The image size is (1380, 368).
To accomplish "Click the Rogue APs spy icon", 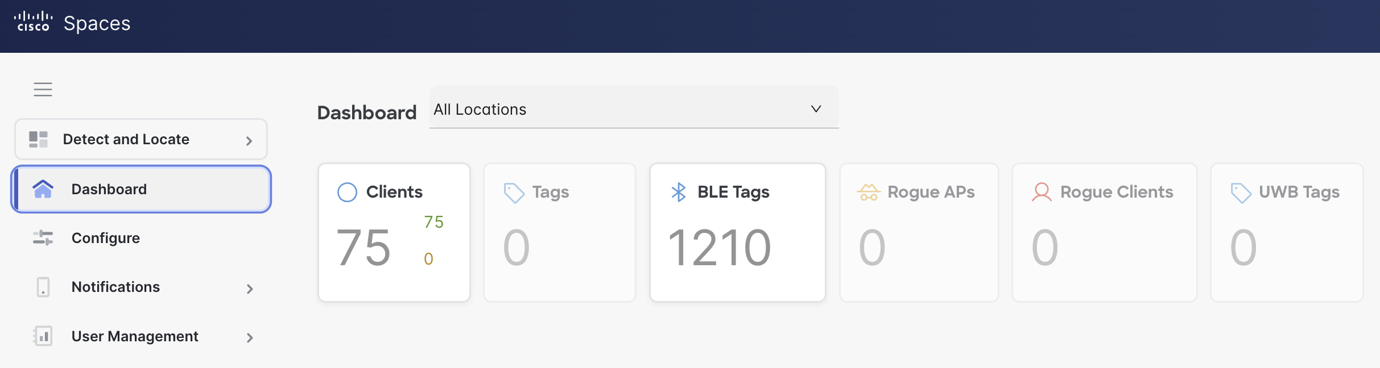I will coord(869,192).
